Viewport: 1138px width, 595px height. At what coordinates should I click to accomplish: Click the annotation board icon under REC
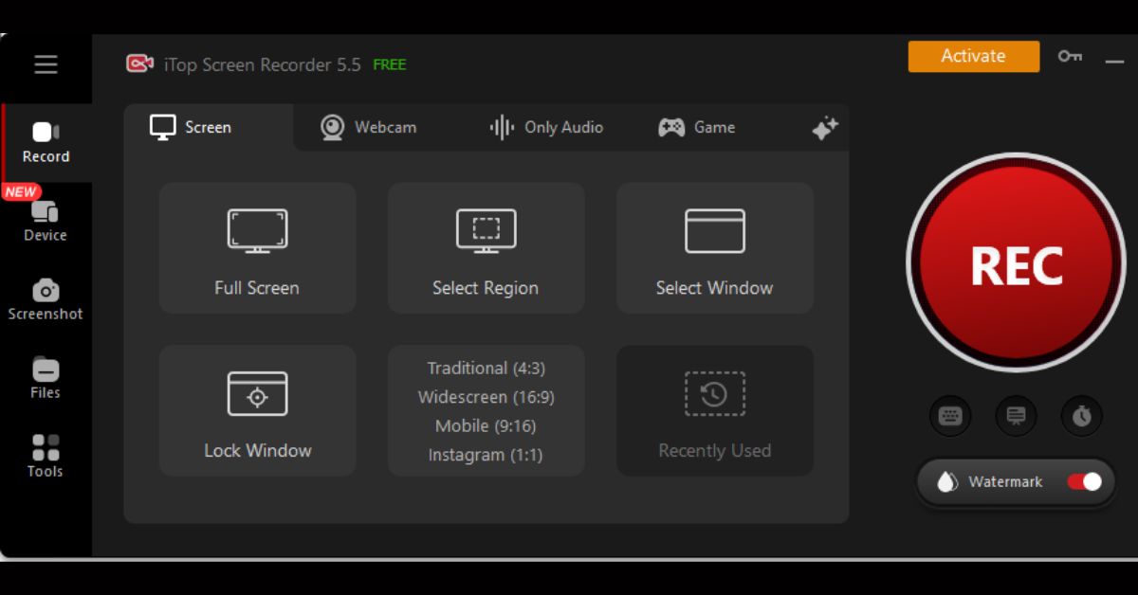(x=1016, y=416)
